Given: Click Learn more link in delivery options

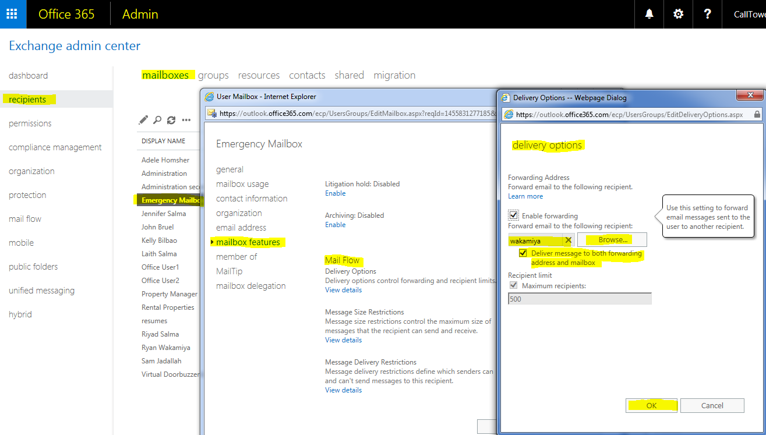Looking at the screenshot, I should click(525, 196).
